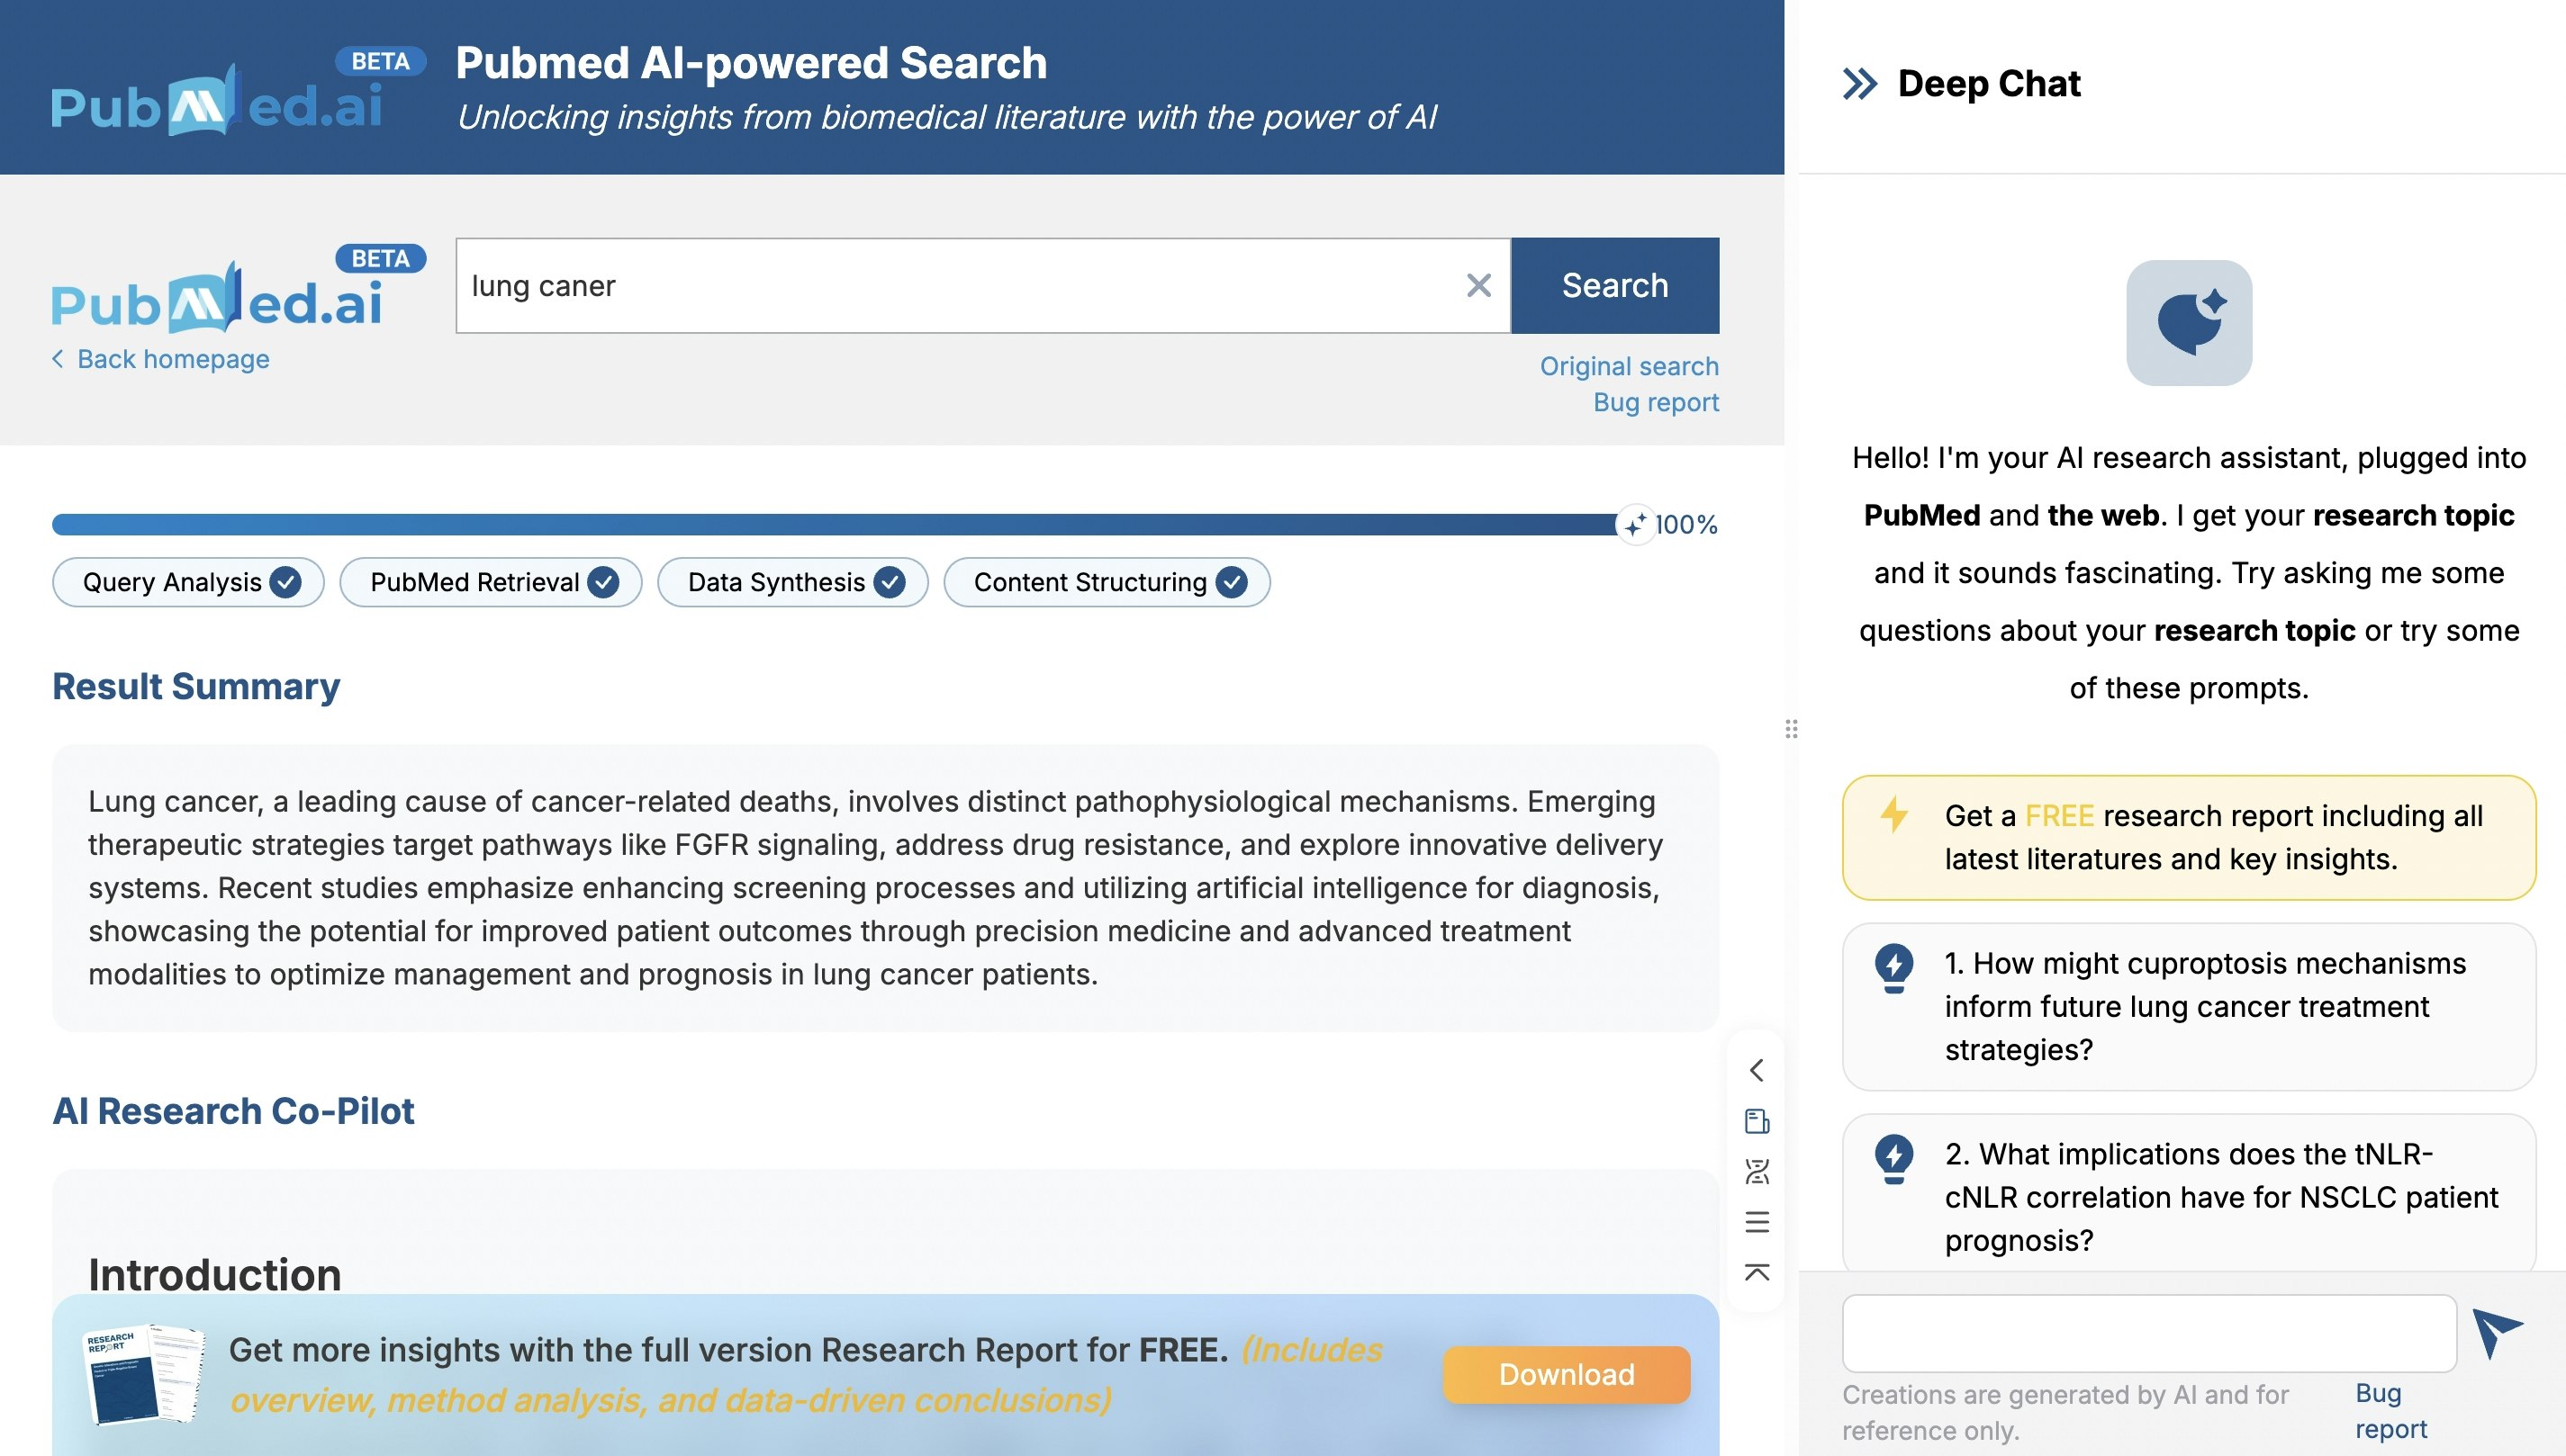Open Bug report link under search button

pyautogui.click(x=1656, y=402)
